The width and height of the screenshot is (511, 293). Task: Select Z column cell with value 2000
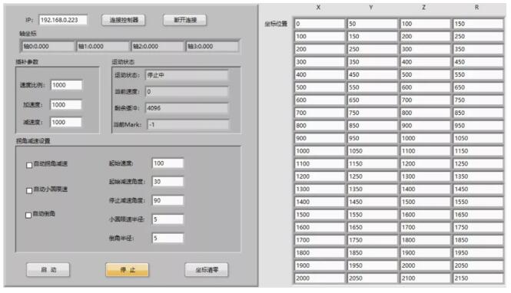click(x=425, y=265)
